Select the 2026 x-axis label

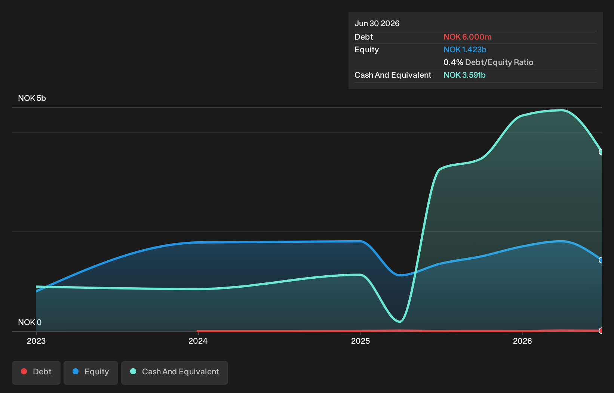522,341
